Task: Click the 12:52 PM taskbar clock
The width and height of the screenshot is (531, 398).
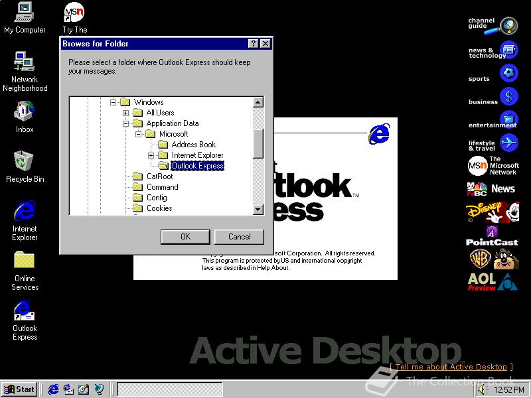Action: pyautogui.click(x=509, y=390)
